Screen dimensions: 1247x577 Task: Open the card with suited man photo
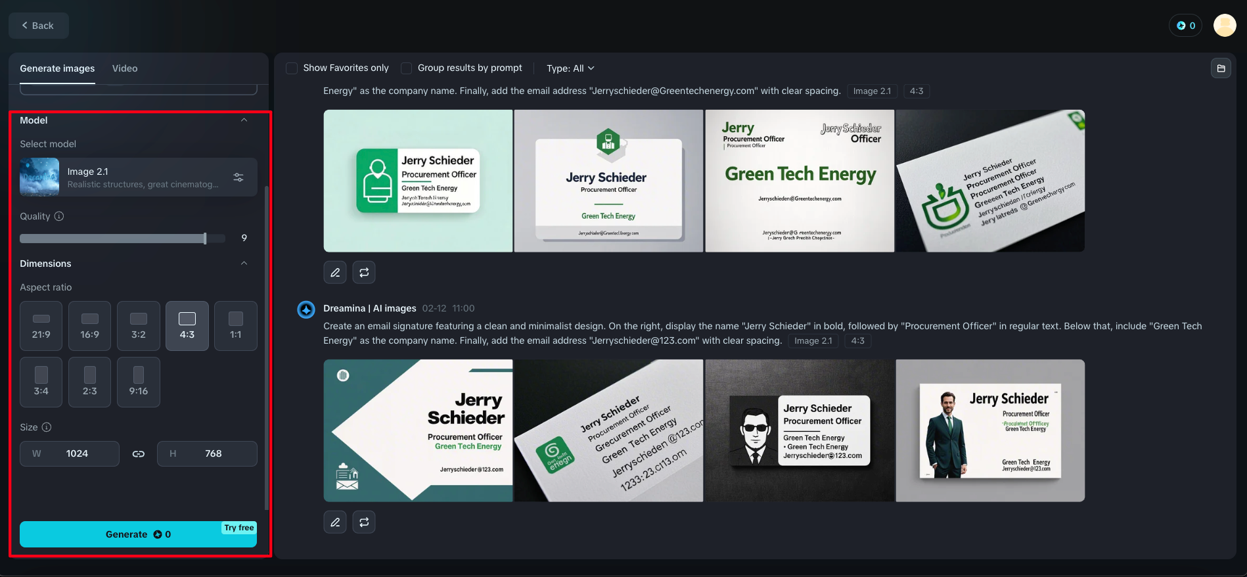(x=990, y=430)
